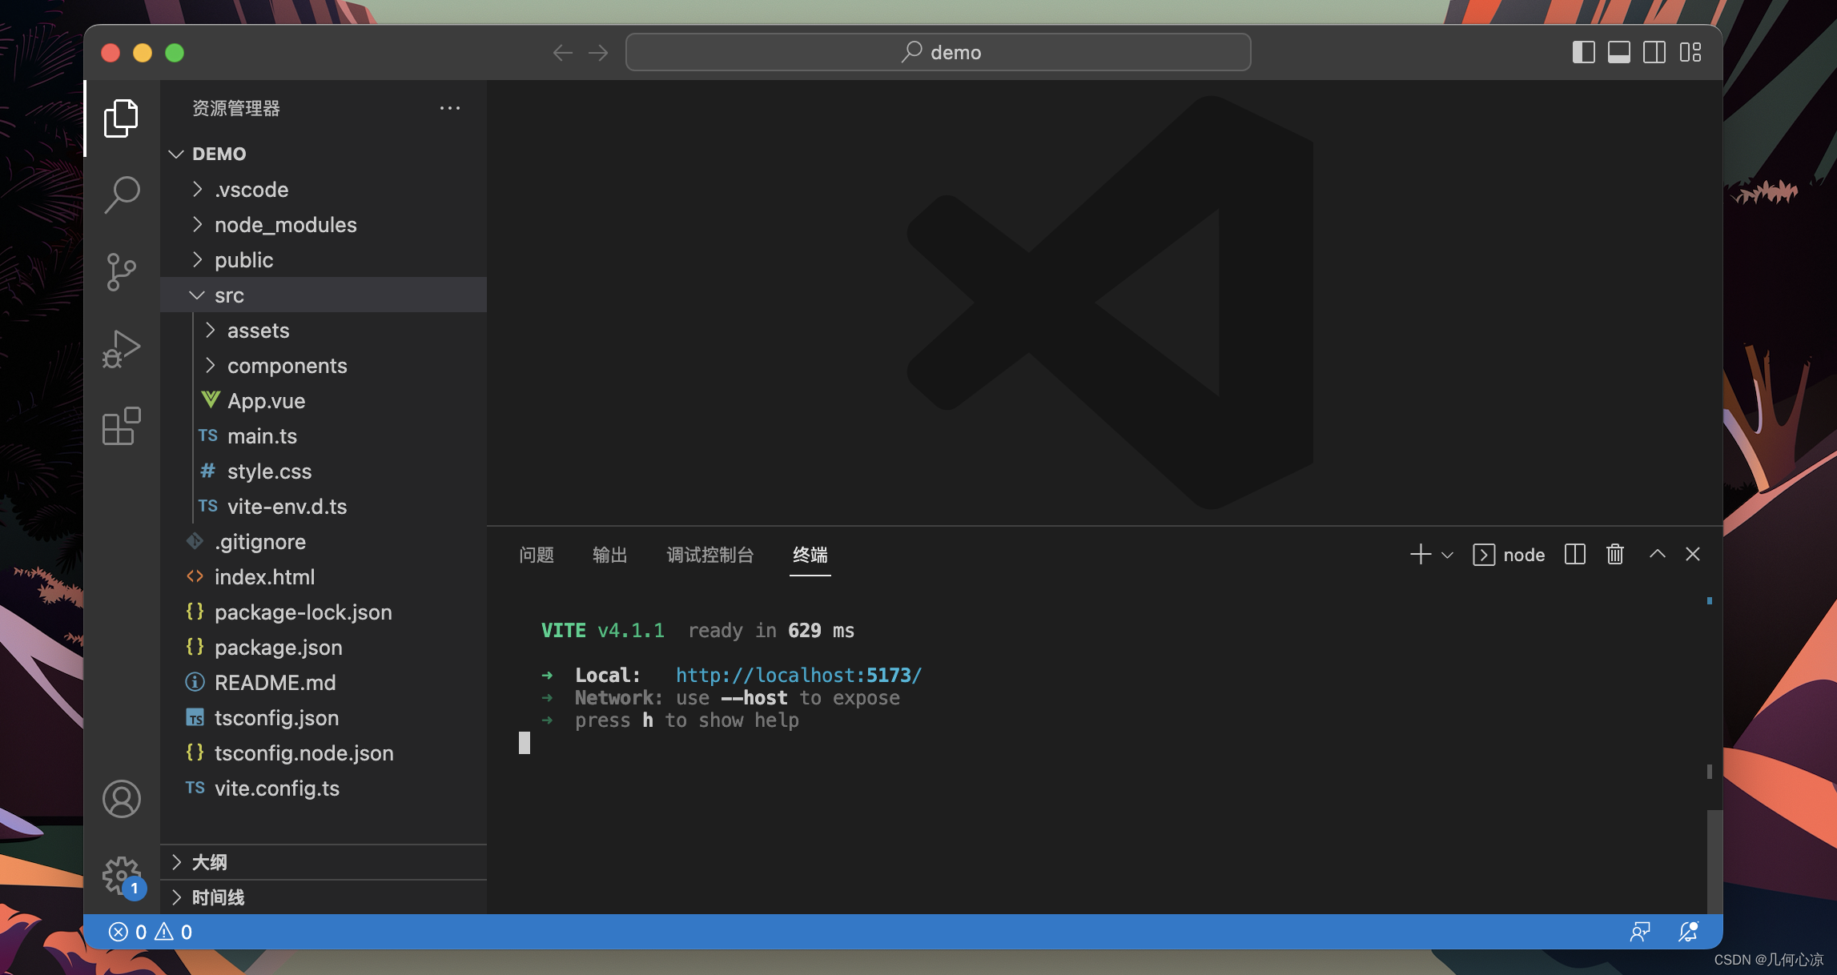Screen dimensions: 1837x975
Task: Open main.ts file
Action: (324, 436)
